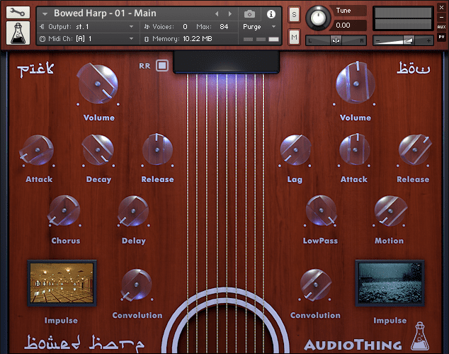Image resolution: width=449 pixels, height=354 pixels.
Task: Toggle the PV button
Action: pos(441,37)
